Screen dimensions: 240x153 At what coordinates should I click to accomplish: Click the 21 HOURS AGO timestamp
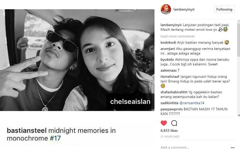click(x=170, y=136)
